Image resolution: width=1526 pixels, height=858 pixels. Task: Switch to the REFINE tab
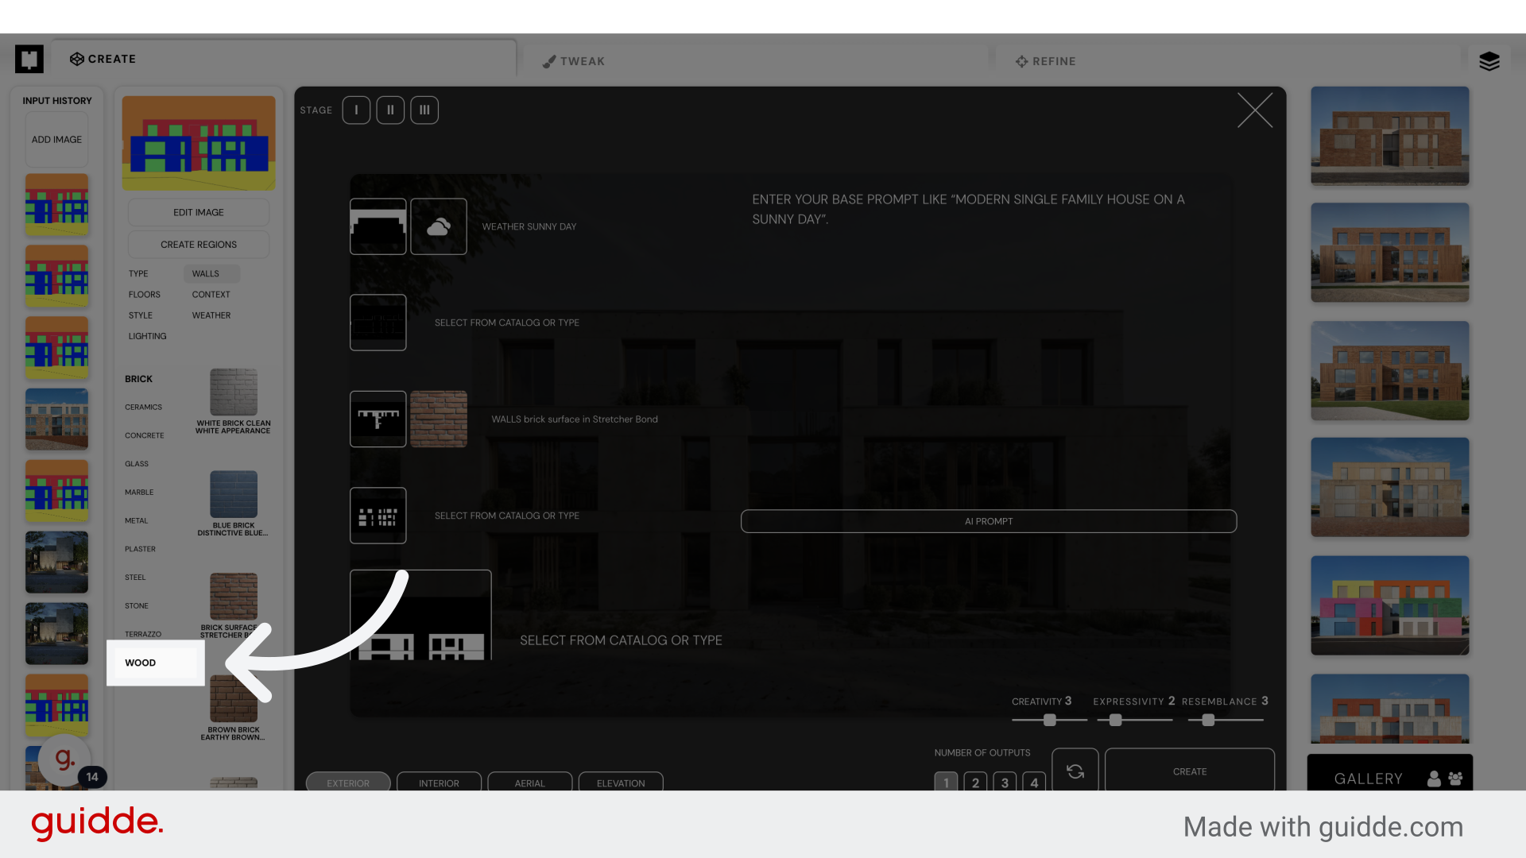tap(1046, 61)
